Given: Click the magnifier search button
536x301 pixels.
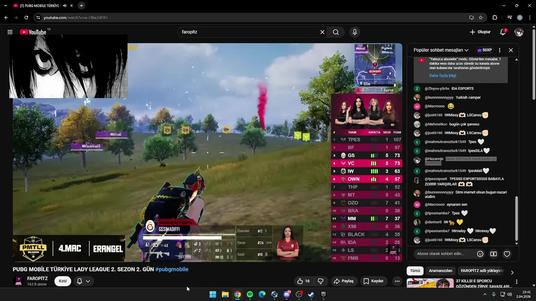Looking at the screenshot, I should coord(336,32).
